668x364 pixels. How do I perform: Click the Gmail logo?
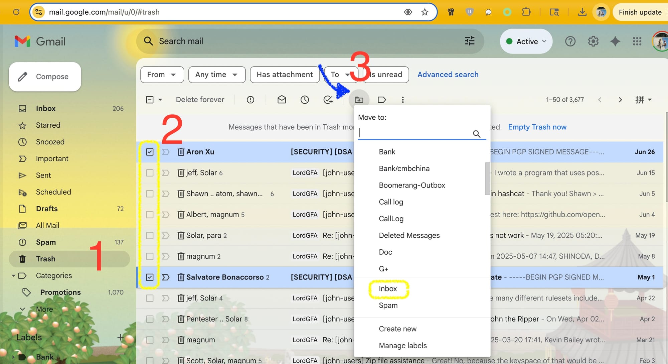click(40, 41)
